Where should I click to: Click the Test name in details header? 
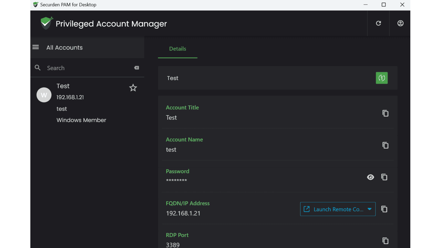point(173,78)
